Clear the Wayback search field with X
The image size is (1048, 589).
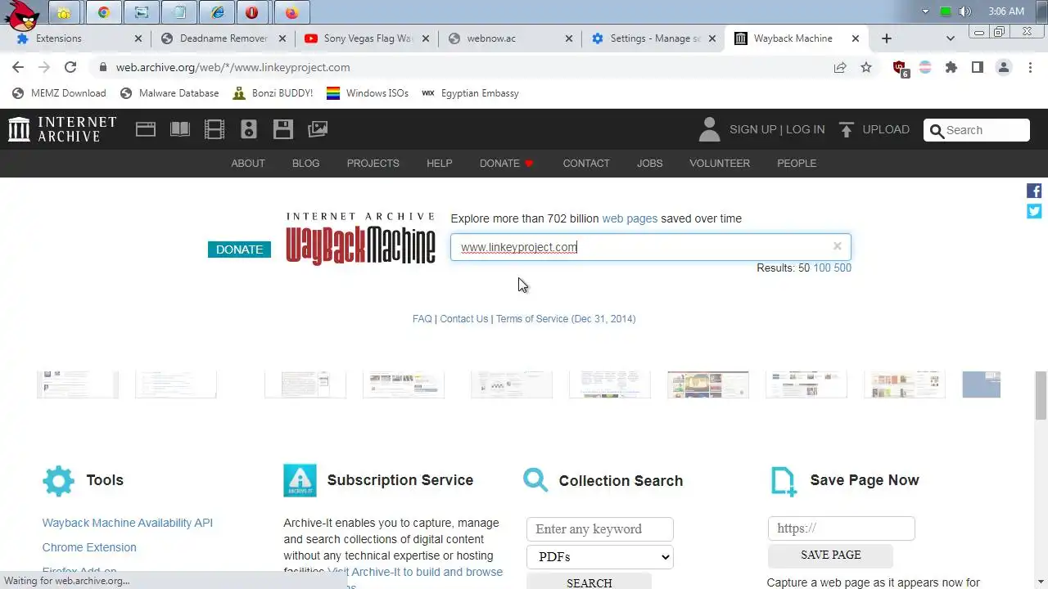tap(837, 246)
